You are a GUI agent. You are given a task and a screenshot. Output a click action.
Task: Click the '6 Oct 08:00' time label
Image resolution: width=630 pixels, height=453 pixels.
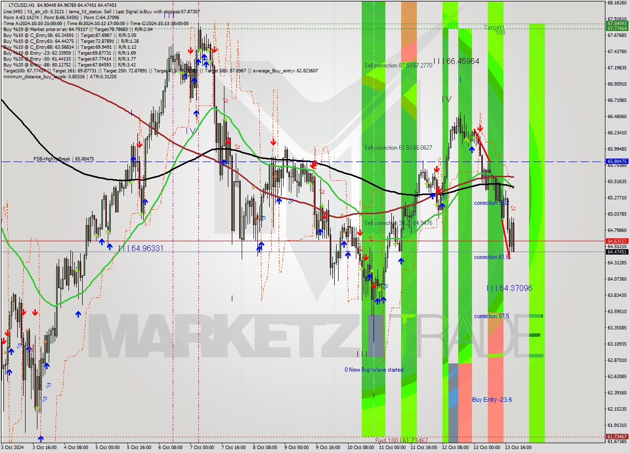(x=170, y=448)
